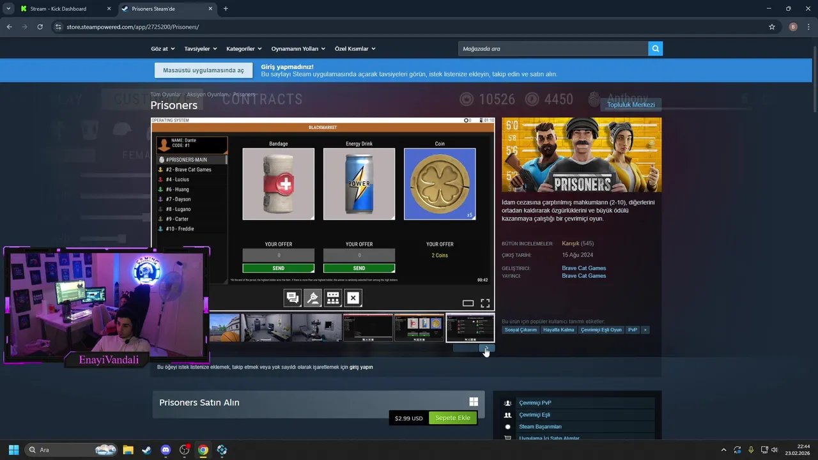Screen dimensions: 818x460
Task: Click auction gavel icon in screenshot toolbar
Action: click(313, 298)
